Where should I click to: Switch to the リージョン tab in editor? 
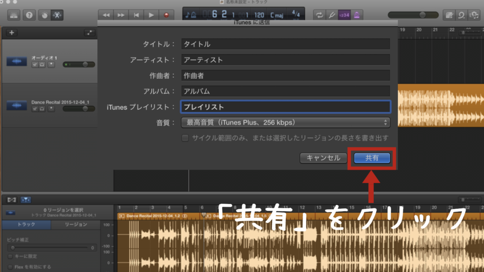pos(76,224)
